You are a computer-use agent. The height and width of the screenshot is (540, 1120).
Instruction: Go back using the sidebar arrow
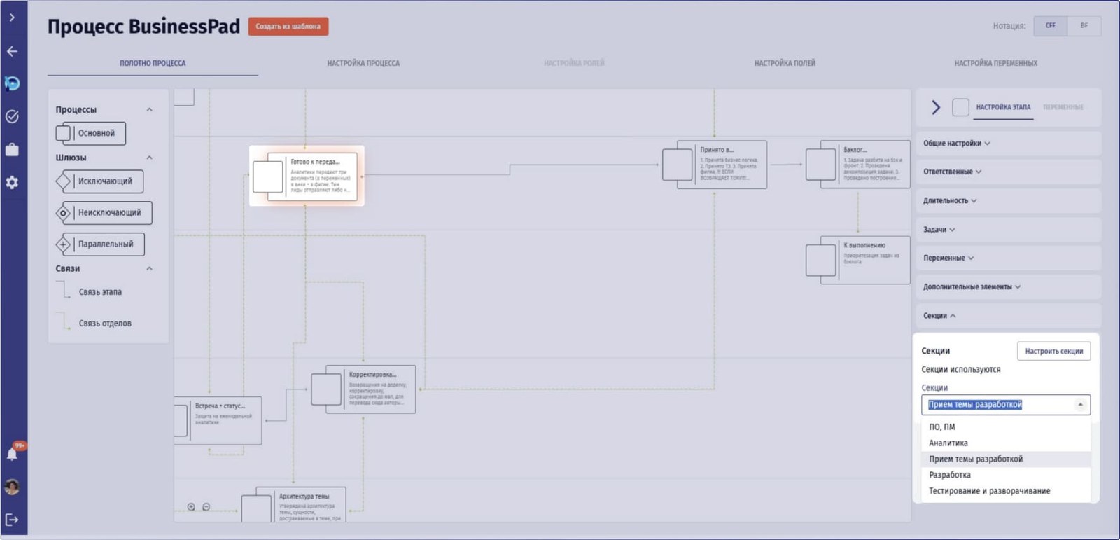pyautogui.click(x=12, y=51)
